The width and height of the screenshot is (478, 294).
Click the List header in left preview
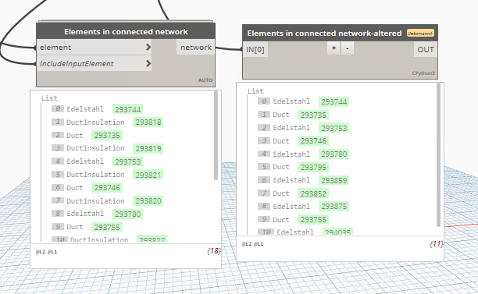49,98
